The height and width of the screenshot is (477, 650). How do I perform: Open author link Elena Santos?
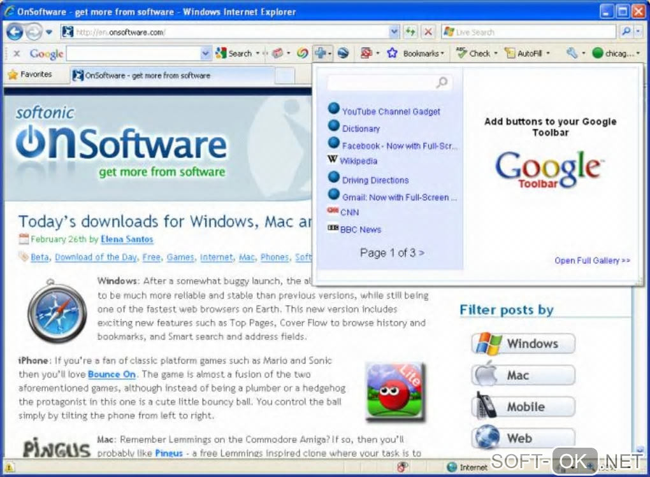(127, 239)
